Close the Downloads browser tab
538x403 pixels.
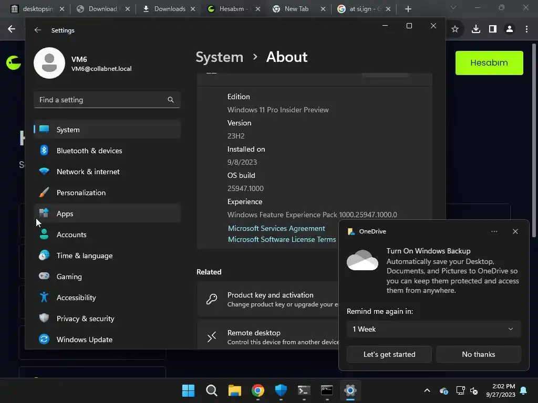[193, 9]
